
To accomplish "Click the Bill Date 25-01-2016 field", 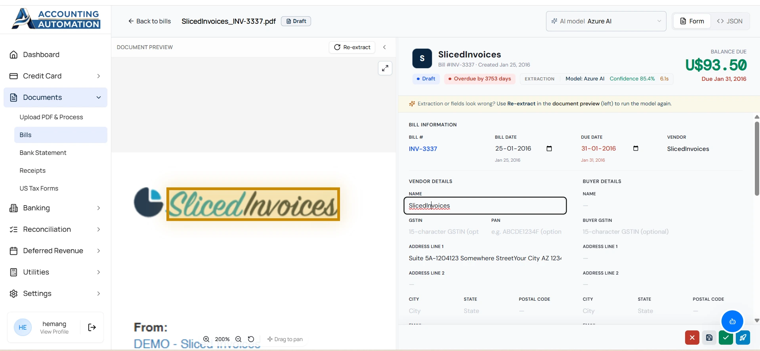I will click(x=524, y=149).
